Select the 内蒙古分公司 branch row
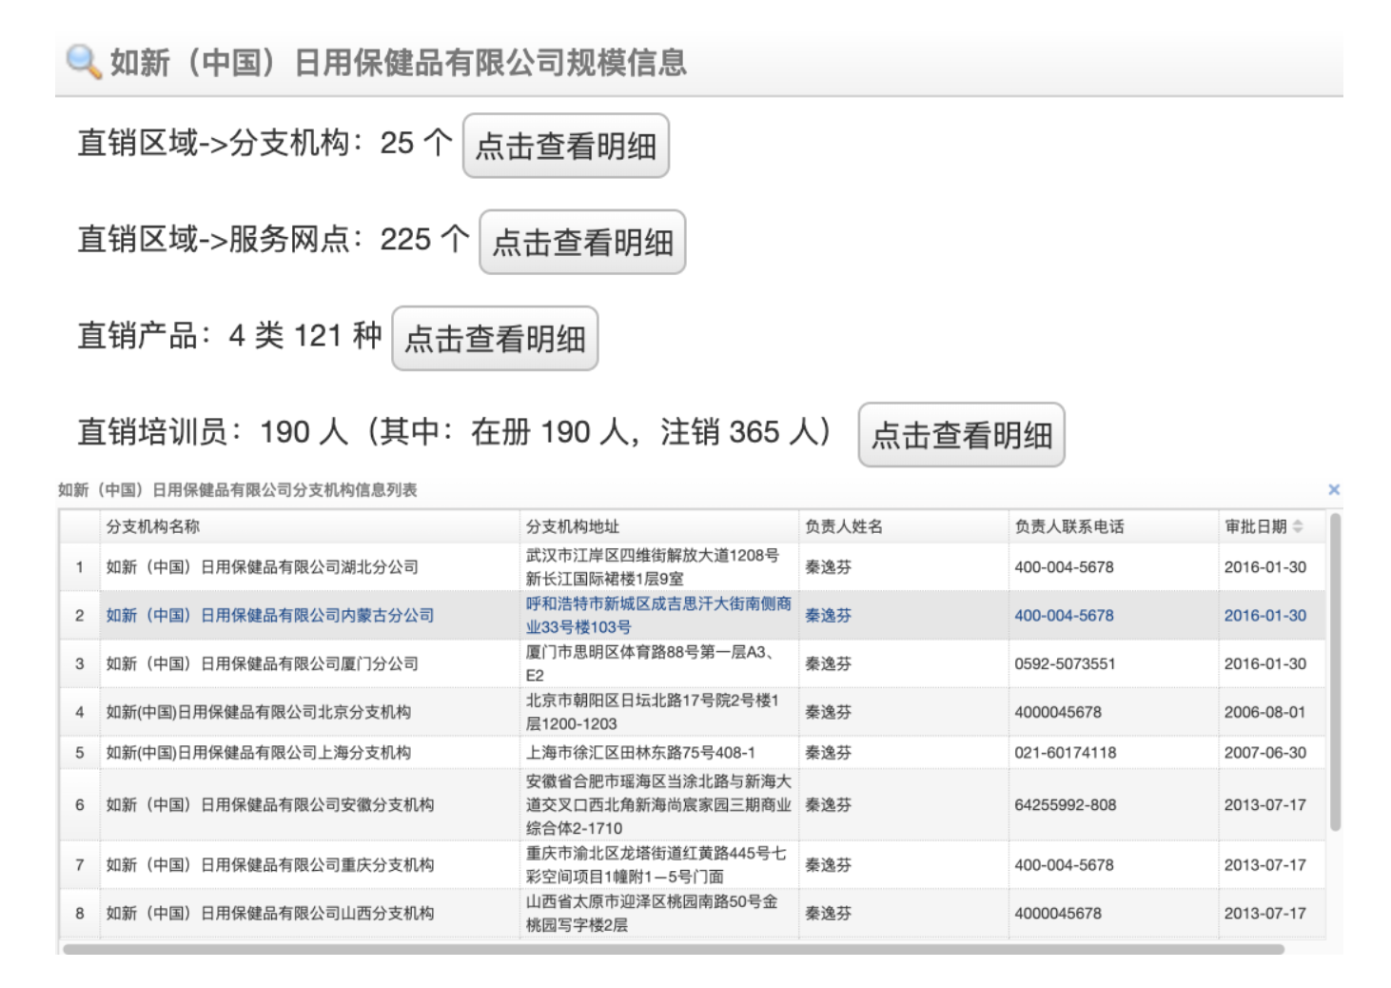1391x988 pixels. pos(270,616)
